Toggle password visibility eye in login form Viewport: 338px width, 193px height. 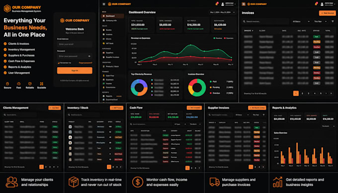89,56
